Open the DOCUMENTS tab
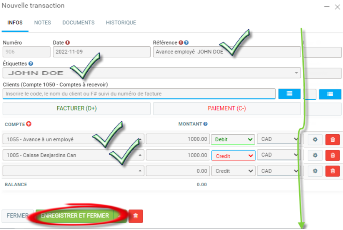Viewport: 343px width, 230px height. (78, 23)
